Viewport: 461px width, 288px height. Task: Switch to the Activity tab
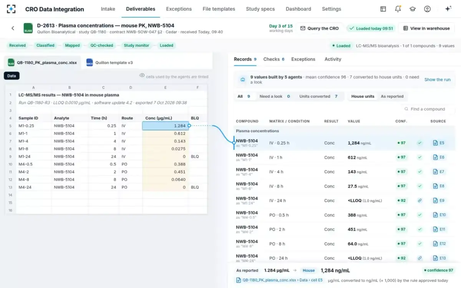pyautogui.click(x=333, y=59)
